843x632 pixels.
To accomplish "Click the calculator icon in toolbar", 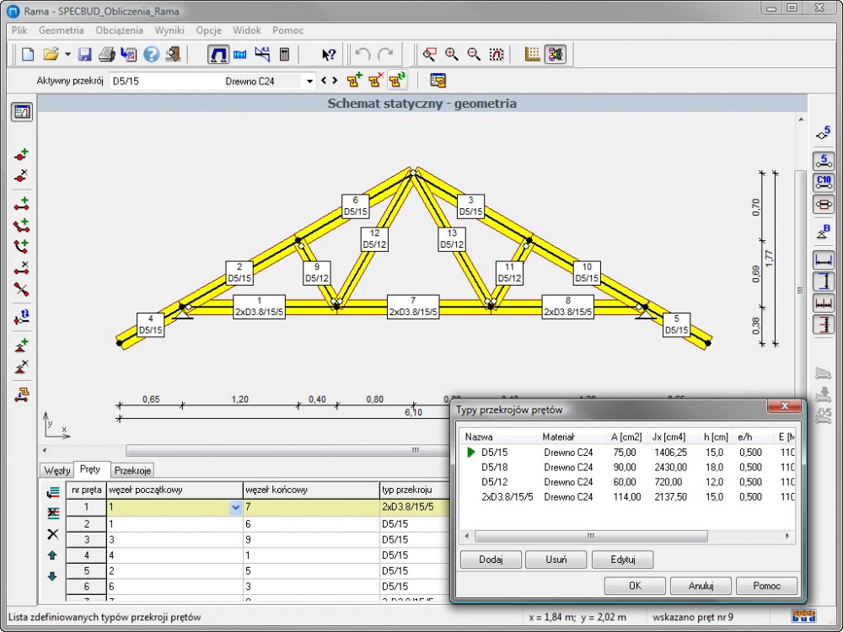I will click(x=285, y=55).
